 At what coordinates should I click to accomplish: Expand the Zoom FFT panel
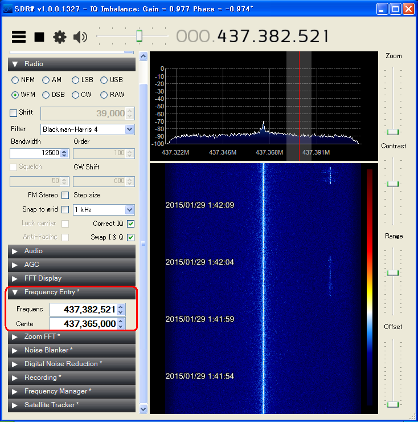[72, 336]
